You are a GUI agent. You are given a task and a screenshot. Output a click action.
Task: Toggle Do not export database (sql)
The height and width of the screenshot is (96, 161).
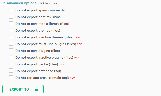tap(11, 71)
